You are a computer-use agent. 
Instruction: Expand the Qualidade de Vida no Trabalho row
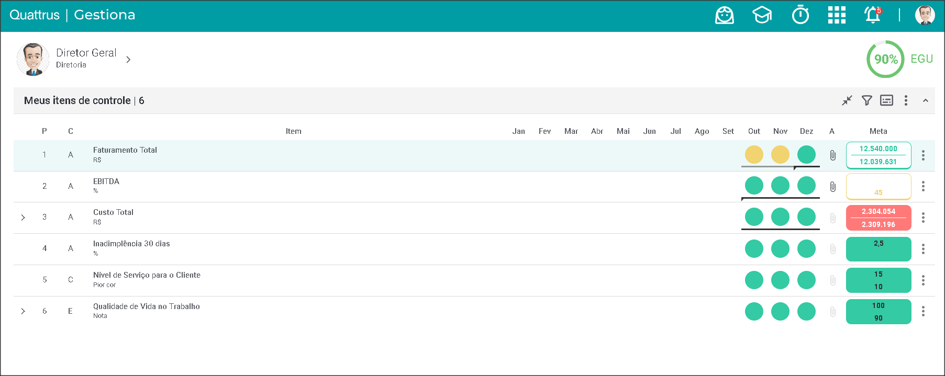pos(23,311)
